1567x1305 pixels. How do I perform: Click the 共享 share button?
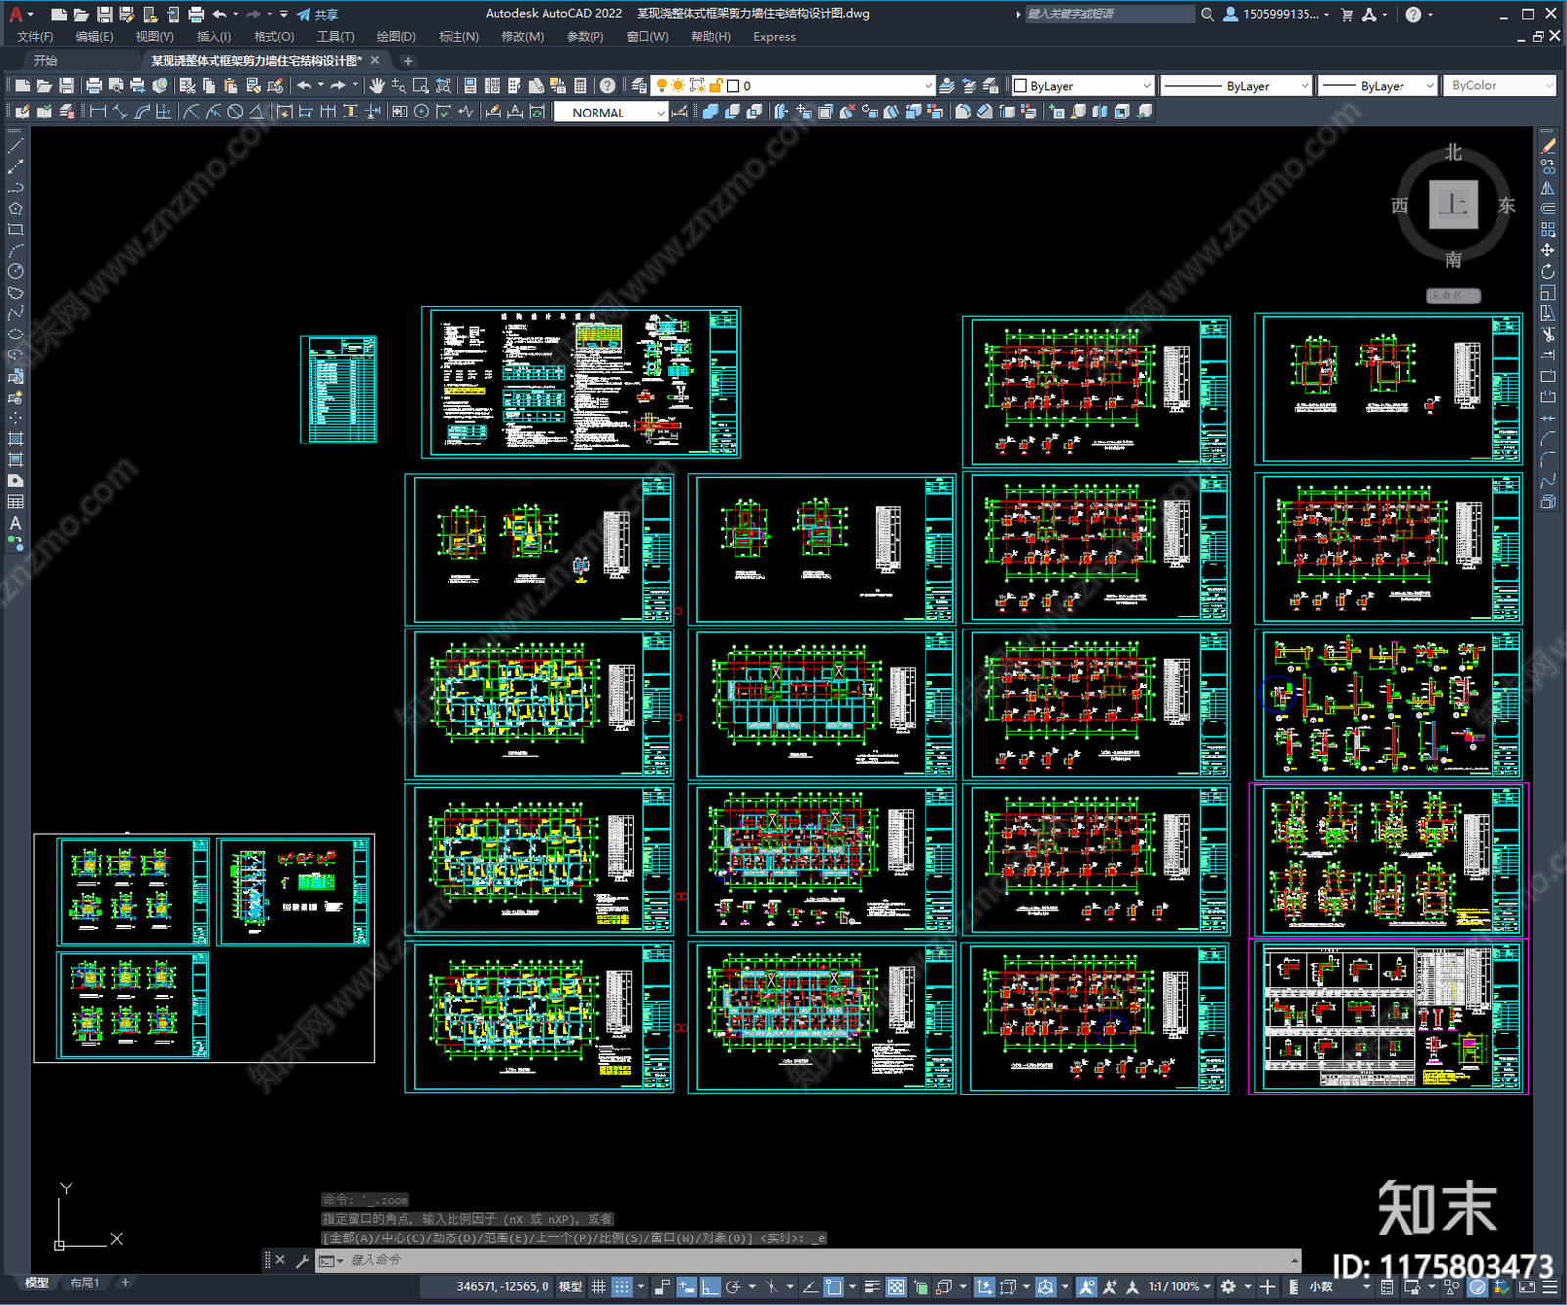tap(317, 14)
